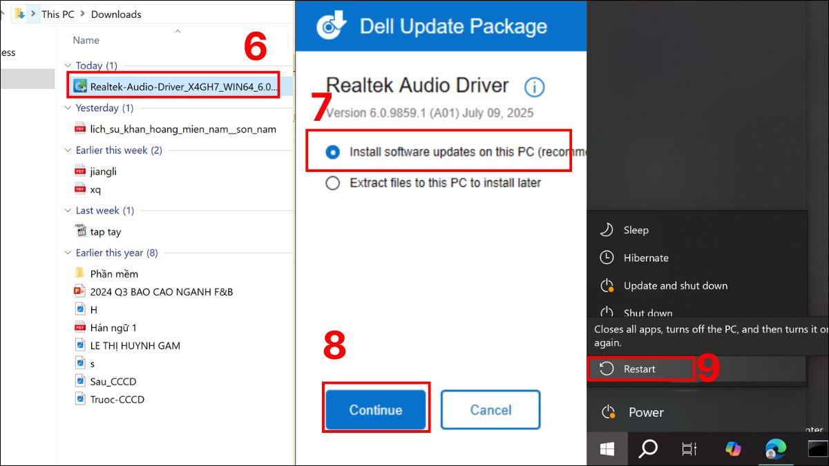This screenshot has width=829, height=466.
Task: Select Install software updates on this PC
Action: (332, 151)
